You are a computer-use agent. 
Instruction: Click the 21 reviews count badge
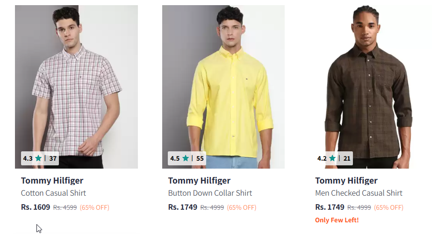(347, 158)
